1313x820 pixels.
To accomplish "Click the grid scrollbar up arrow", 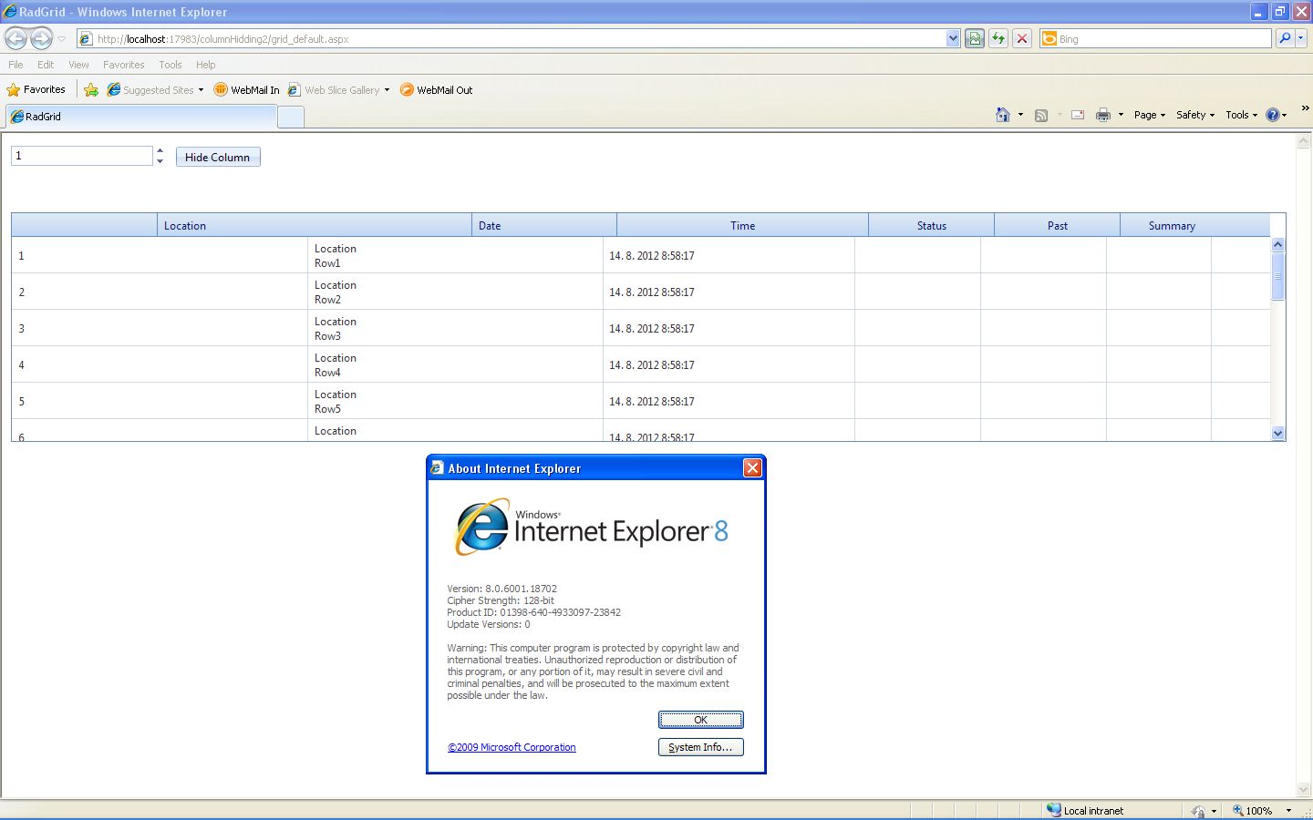I will click(1277, 244).
